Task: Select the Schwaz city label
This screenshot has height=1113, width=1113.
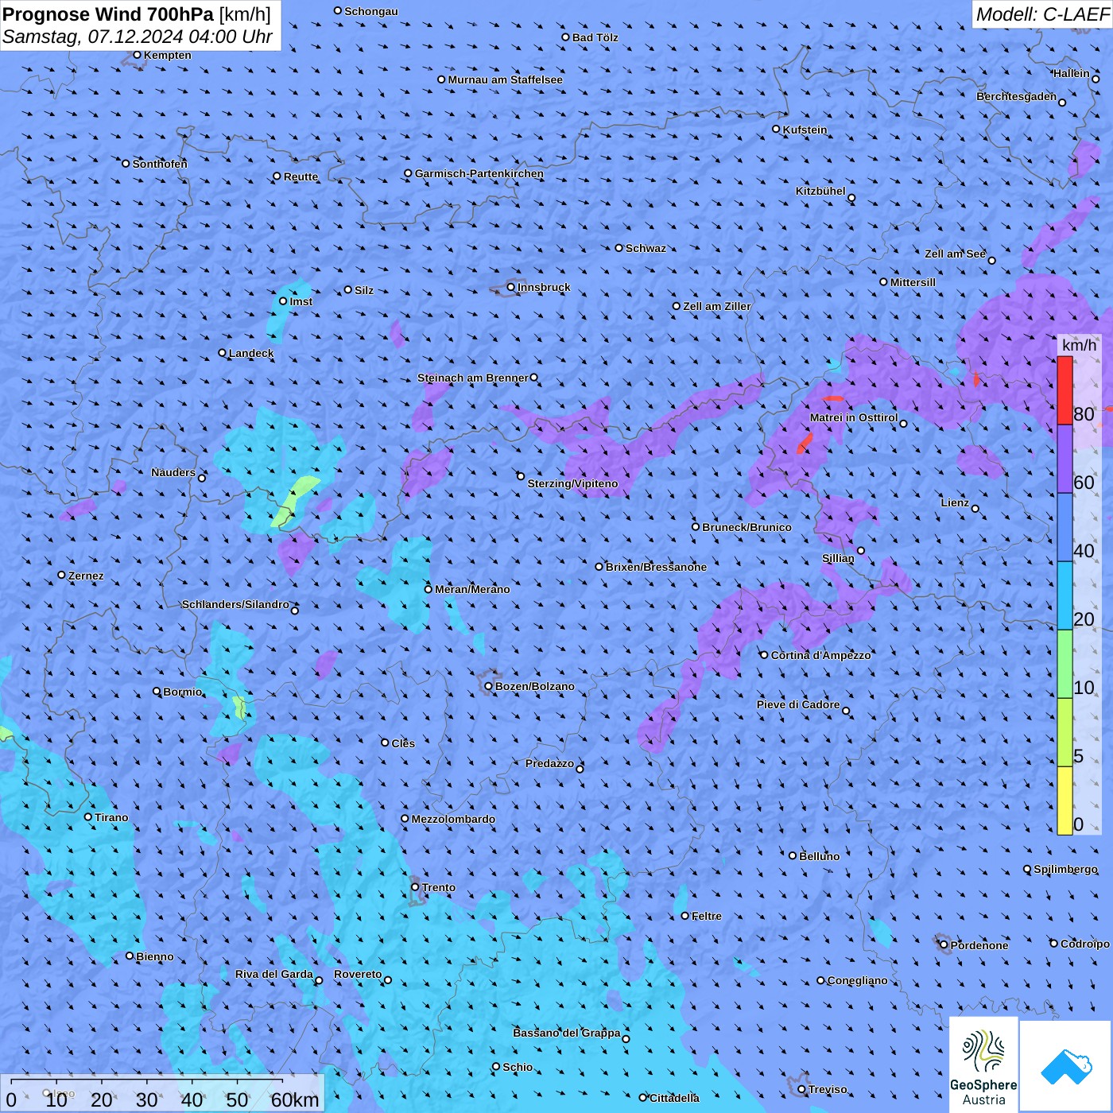Action: [x=646, y=248]
